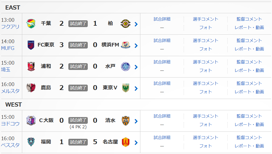
Task: Click the Kashiwa (柏) team crest
Action: coord(125,24)
